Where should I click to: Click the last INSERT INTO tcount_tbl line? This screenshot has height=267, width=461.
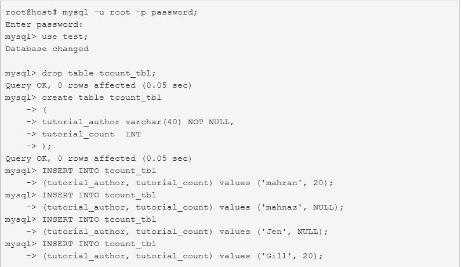pyautogui.click(x=99, y=244)
